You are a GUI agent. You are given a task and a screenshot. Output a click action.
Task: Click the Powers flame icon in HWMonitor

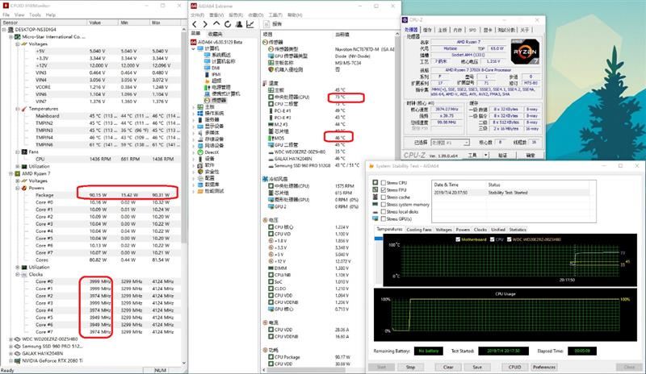24,188
